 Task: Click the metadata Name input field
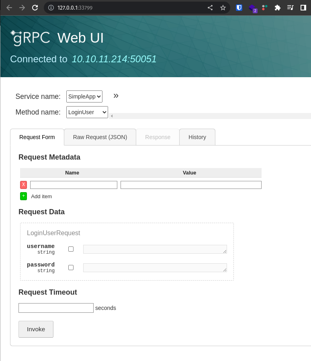tap(74, 185)
